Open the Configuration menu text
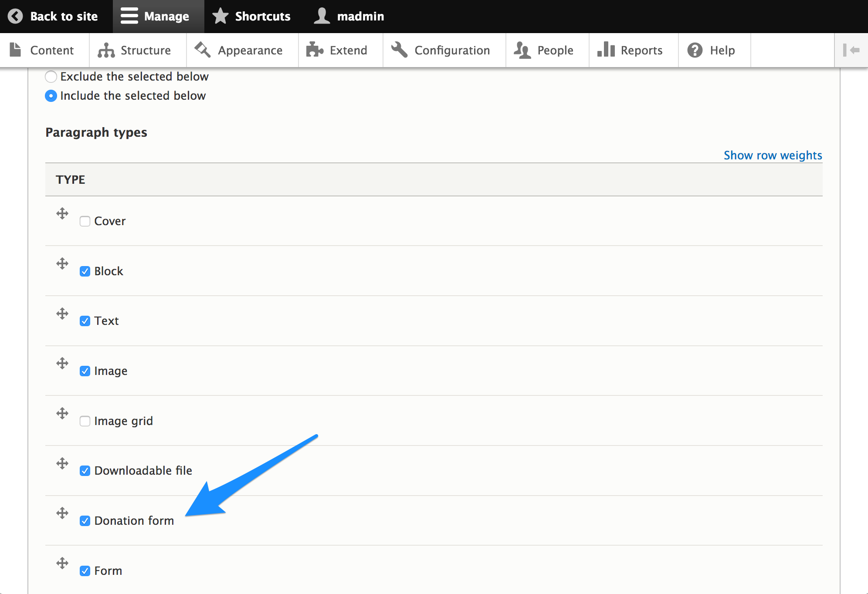Viewport: 868px width, 594px height. click(452, 51)
